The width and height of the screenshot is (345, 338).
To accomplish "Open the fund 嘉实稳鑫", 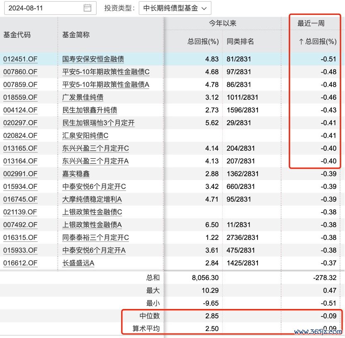I will click(x=76, y=174).
